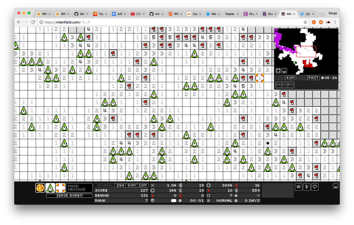Switch to the Messenger browser tab
This screenshot has width=354, height=225.
pos(213,14)
